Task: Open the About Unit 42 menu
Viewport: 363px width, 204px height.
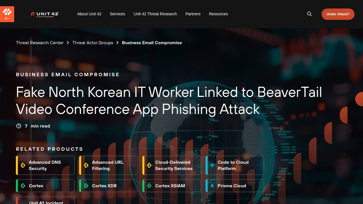Action: click(89, 14)
